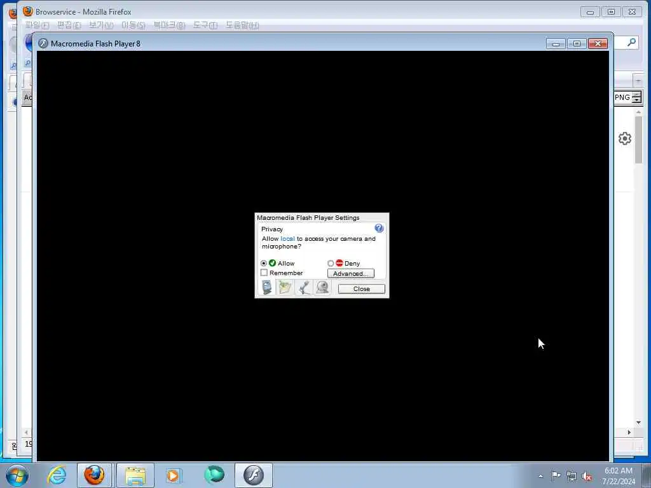This screenshot has height=488, width=651.
Task: Click the muted volume tray icon
Action: [x=587, y=477]
